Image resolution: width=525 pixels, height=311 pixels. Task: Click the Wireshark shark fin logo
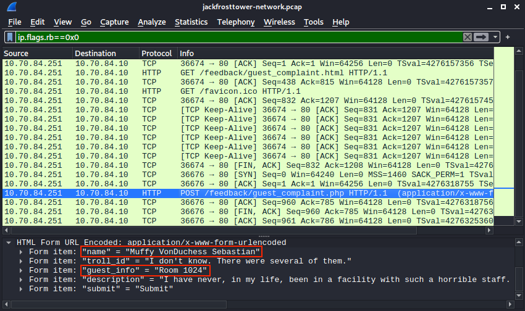pos(12,7)
